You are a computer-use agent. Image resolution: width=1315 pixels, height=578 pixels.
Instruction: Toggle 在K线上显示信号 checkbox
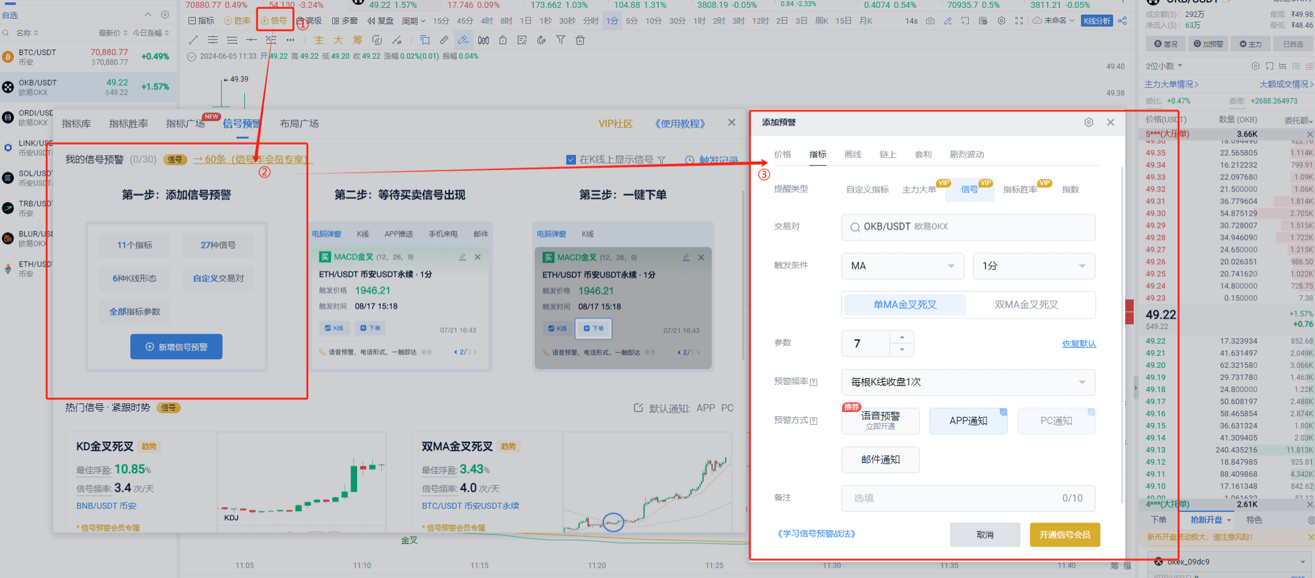[x=571, y=159]
